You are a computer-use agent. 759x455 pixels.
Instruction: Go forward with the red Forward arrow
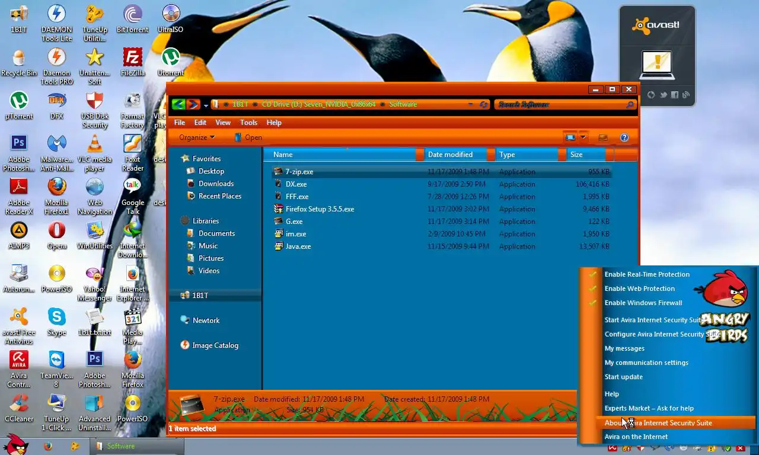click(193, 104)
